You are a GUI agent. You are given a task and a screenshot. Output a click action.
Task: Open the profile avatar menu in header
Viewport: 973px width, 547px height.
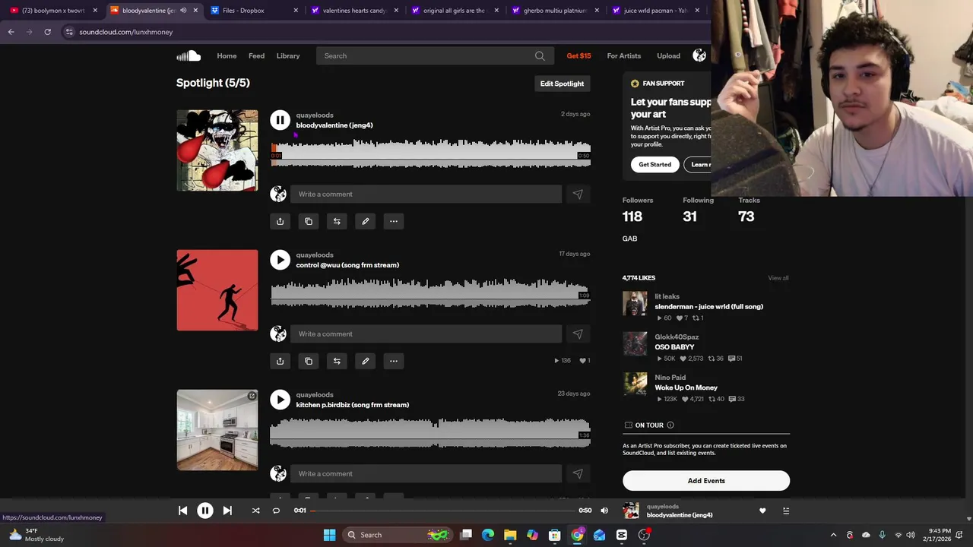(699, 55)
